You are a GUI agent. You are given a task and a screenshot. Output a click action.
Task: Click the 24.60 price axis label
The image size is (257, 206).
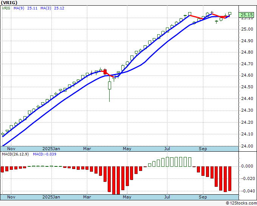tap(247, 75)
